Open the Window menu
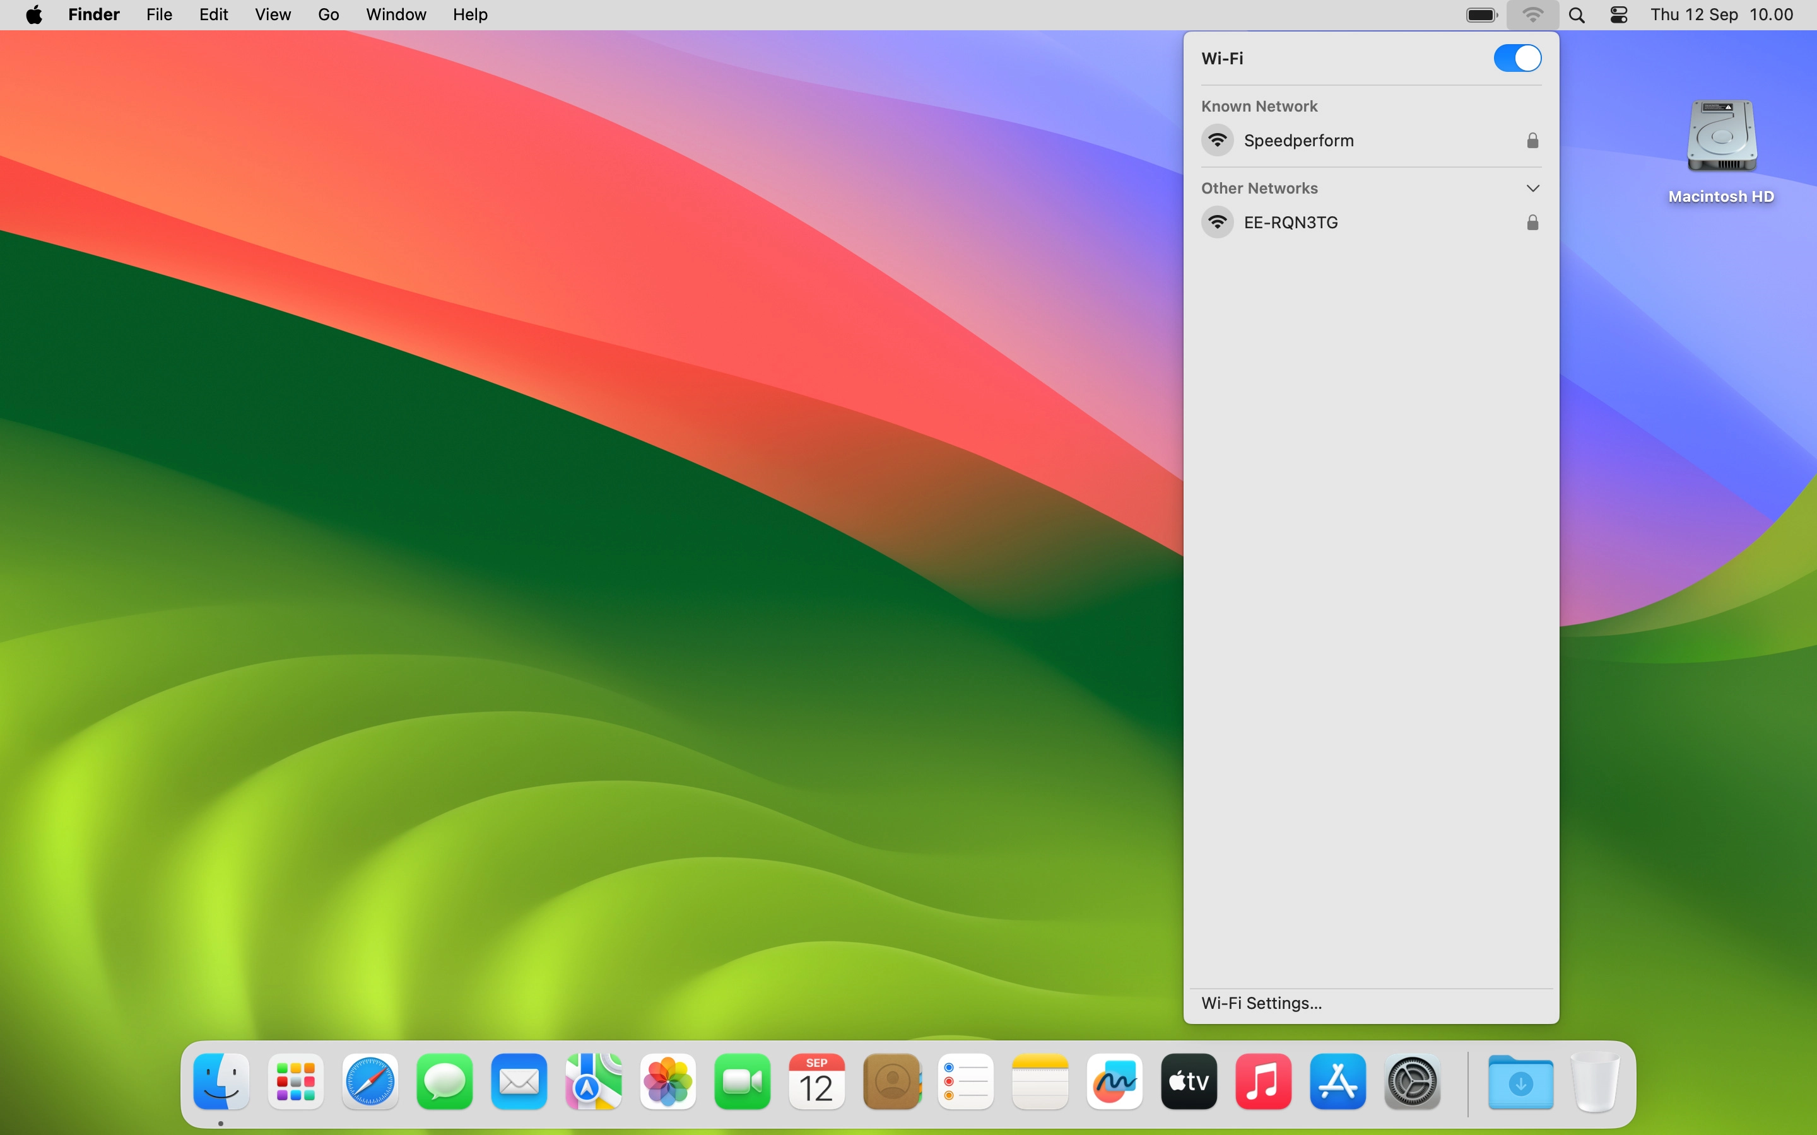This screenshot has width=1817, height=1135. coord(396,15)
